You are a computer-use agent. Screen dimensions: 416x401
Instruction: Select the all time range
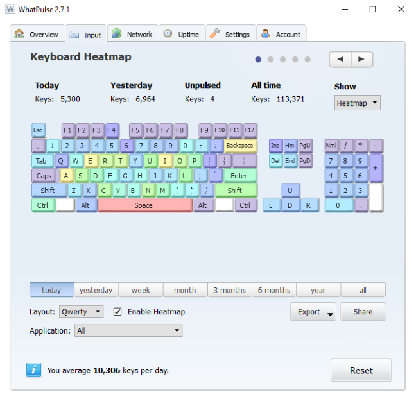[x=363, y=290]
